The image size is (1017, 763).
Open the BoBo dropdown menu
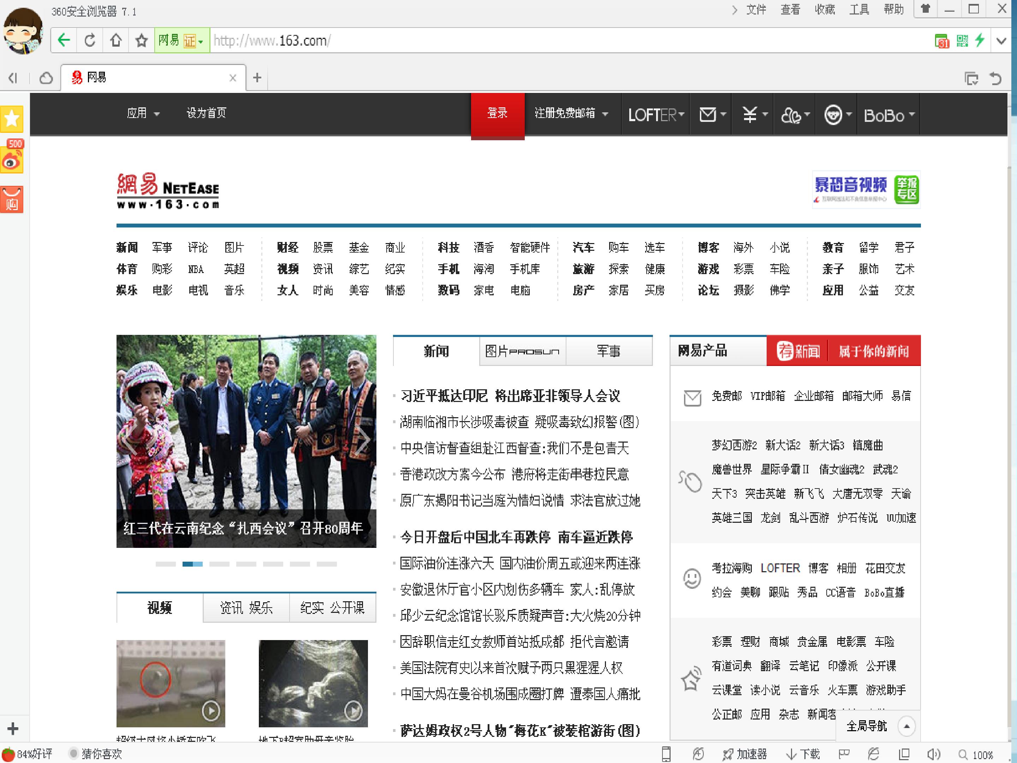(x=889, y=115)
